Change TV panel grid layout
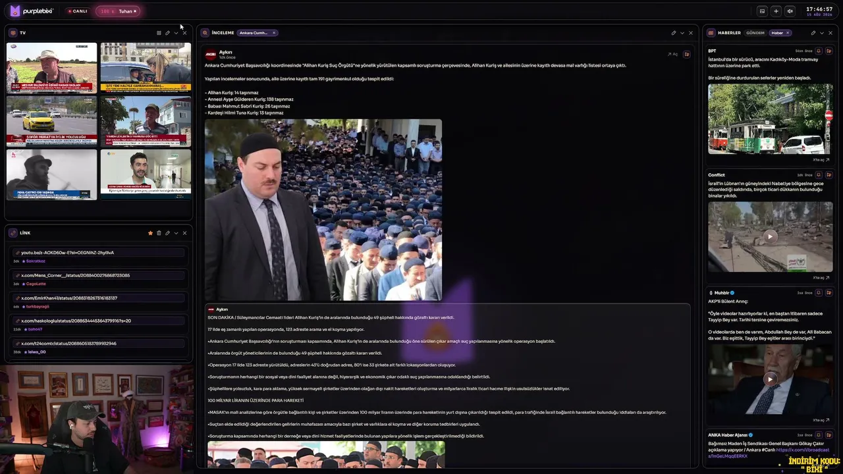The image size is (843, 474). point(159,33)
